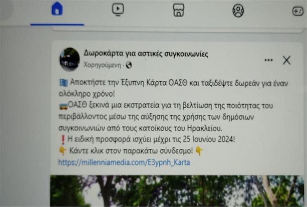Click the post's tree photo
307x207 pixels.
pyautogui.click(x=177, y=191)
